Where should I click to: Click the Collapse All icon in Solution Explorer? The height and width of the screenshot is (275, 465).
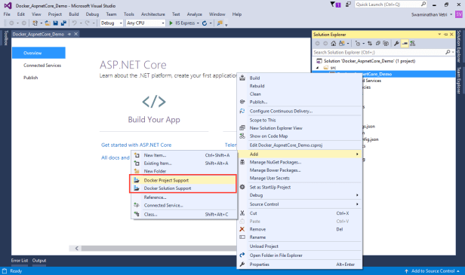[377, 44]
